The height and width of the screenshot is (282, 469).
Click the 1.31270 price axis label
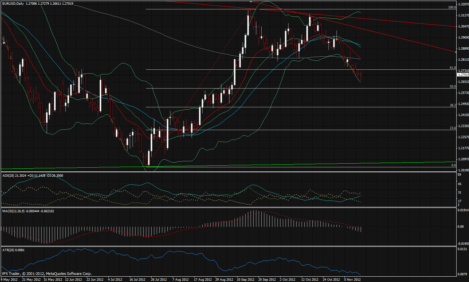tap(463, 15)
